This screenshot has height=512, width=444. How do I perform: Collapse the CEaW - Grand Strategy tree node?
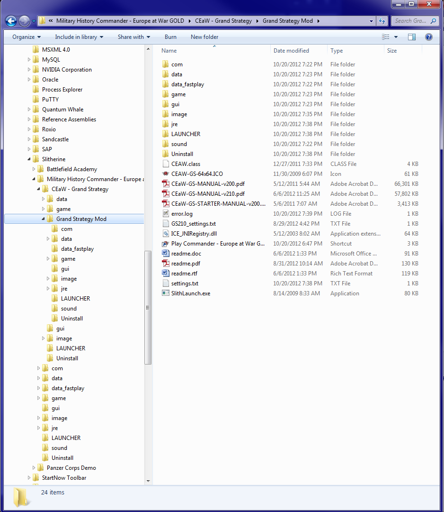(38, 189)
